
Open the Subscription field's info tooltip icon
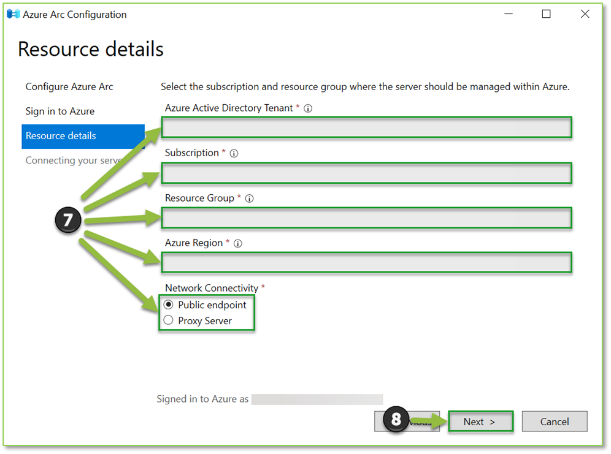tap(234, 153)
